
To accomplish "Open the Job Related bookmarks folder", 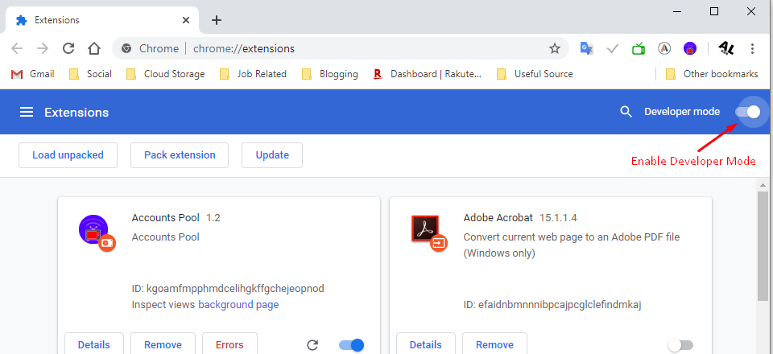I will pos(253,74).
